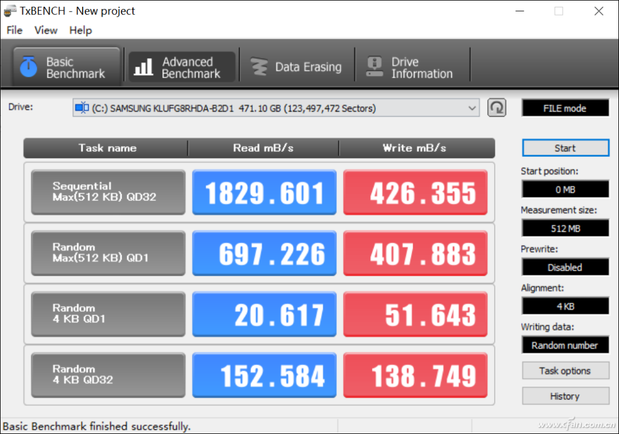Toggle the Sequential 512 KB QD32 task
619x434 pixels.
pyautogui.click(x=108, y=192)
